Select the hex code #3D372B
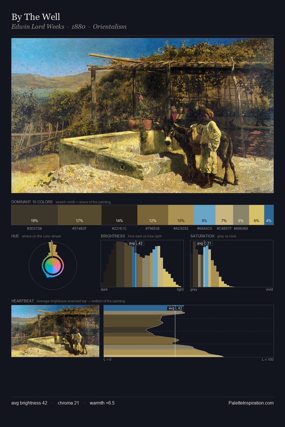The image size is (285, 427). [x=34, y=228]
